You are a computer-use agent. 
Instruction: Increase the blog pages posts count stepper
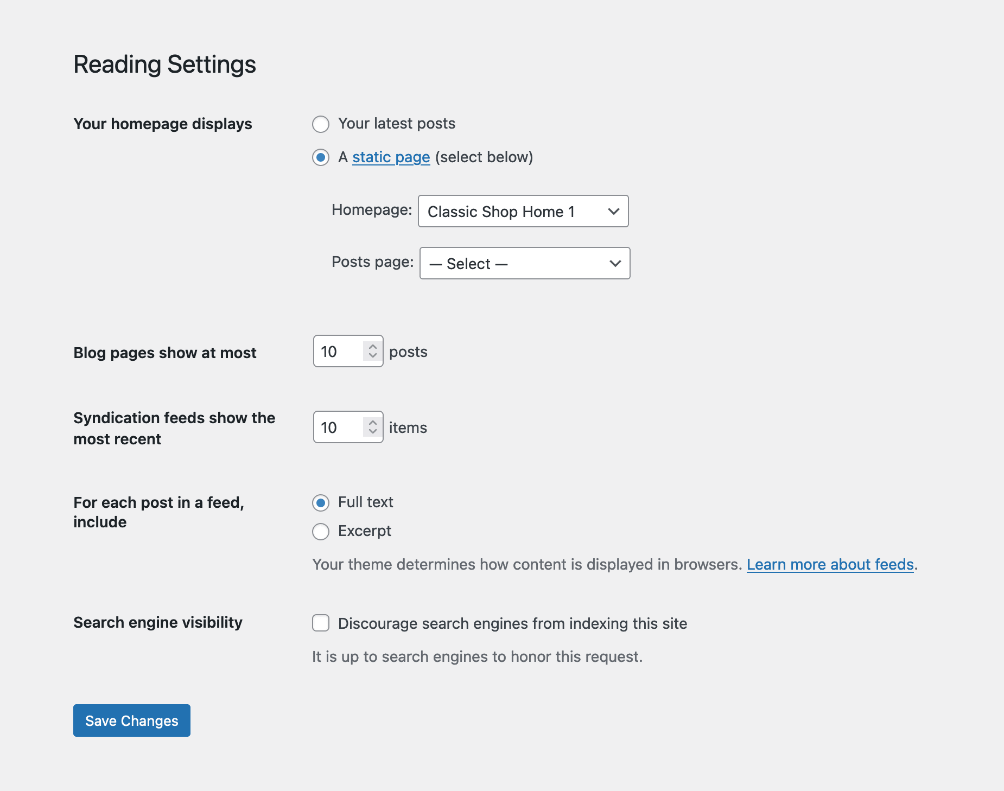click(x=372, y=346)
